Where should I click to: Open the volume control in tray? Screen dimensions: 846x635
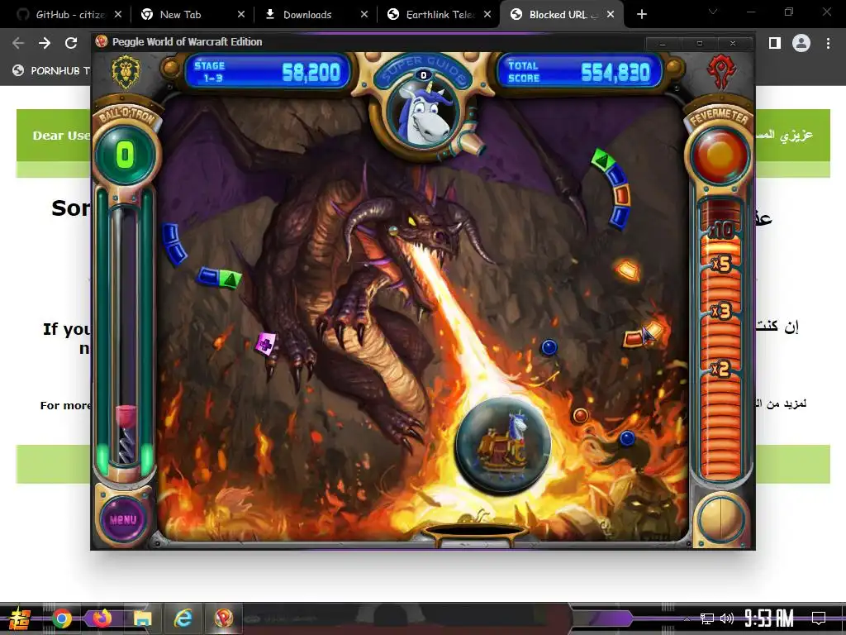click(727, 618)
